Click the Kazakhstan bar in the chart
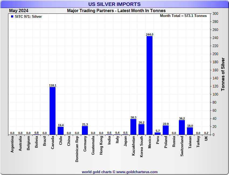 pos(133,127)
